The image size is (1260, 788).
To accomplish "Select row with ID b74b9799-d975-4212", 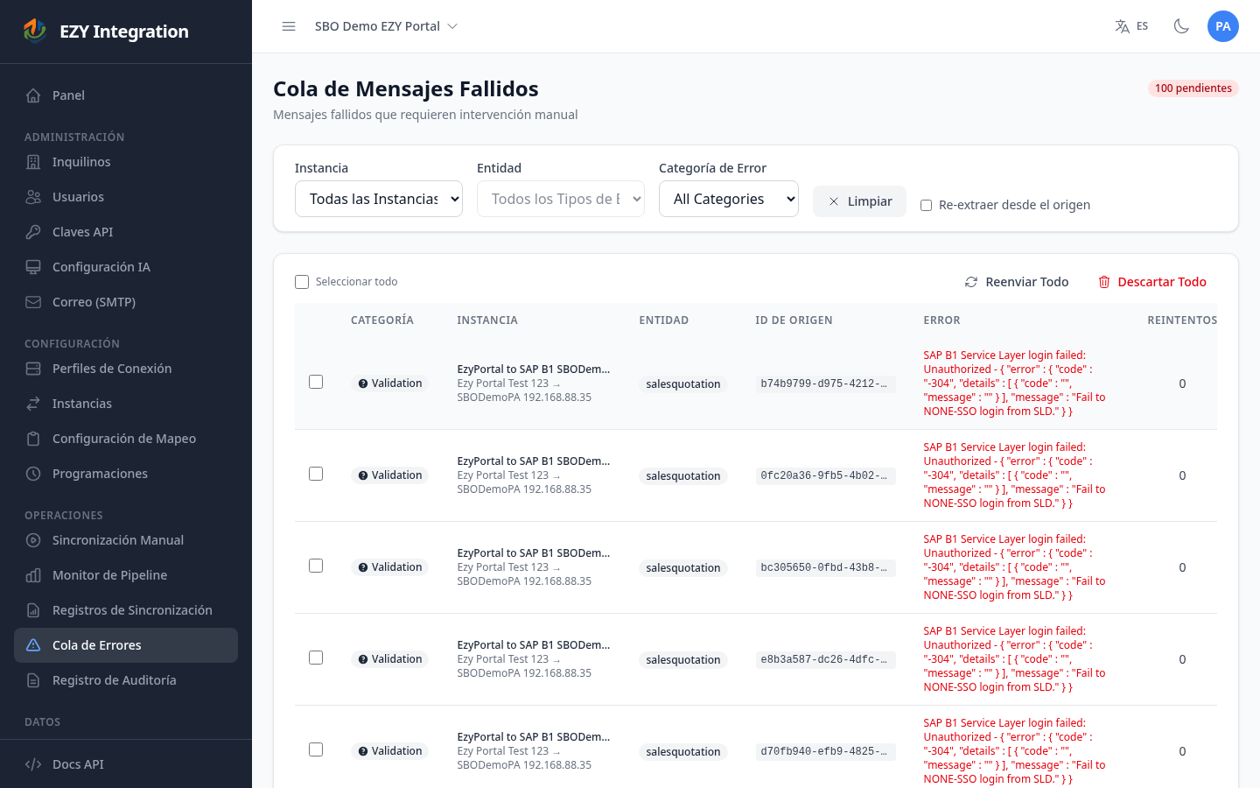I will point(316,382).
